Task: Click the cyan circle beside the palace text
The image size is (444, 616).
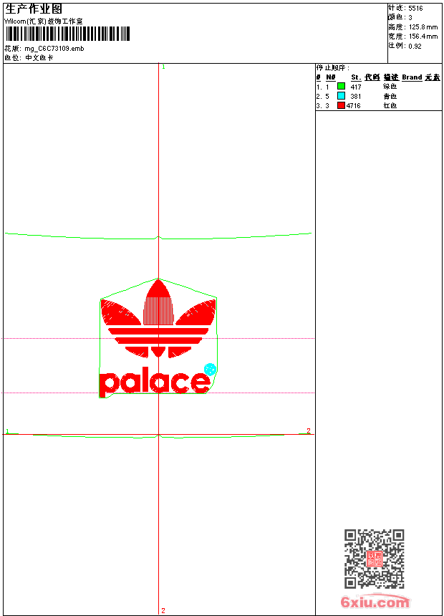Action: tap(211, 370)
